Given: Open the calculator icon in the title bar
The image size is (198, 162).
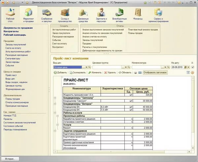Looking at the screenshot, I should [x=155, y=2].
